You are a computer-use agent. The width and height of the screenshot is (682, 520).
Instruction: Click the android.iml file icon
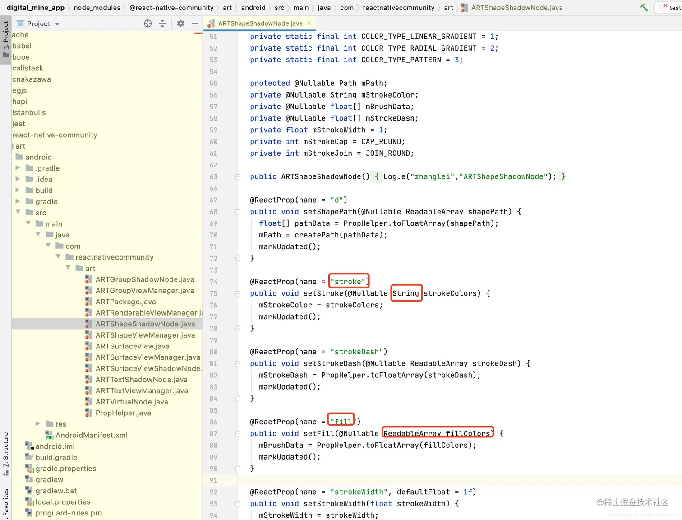tap(29, 446)
